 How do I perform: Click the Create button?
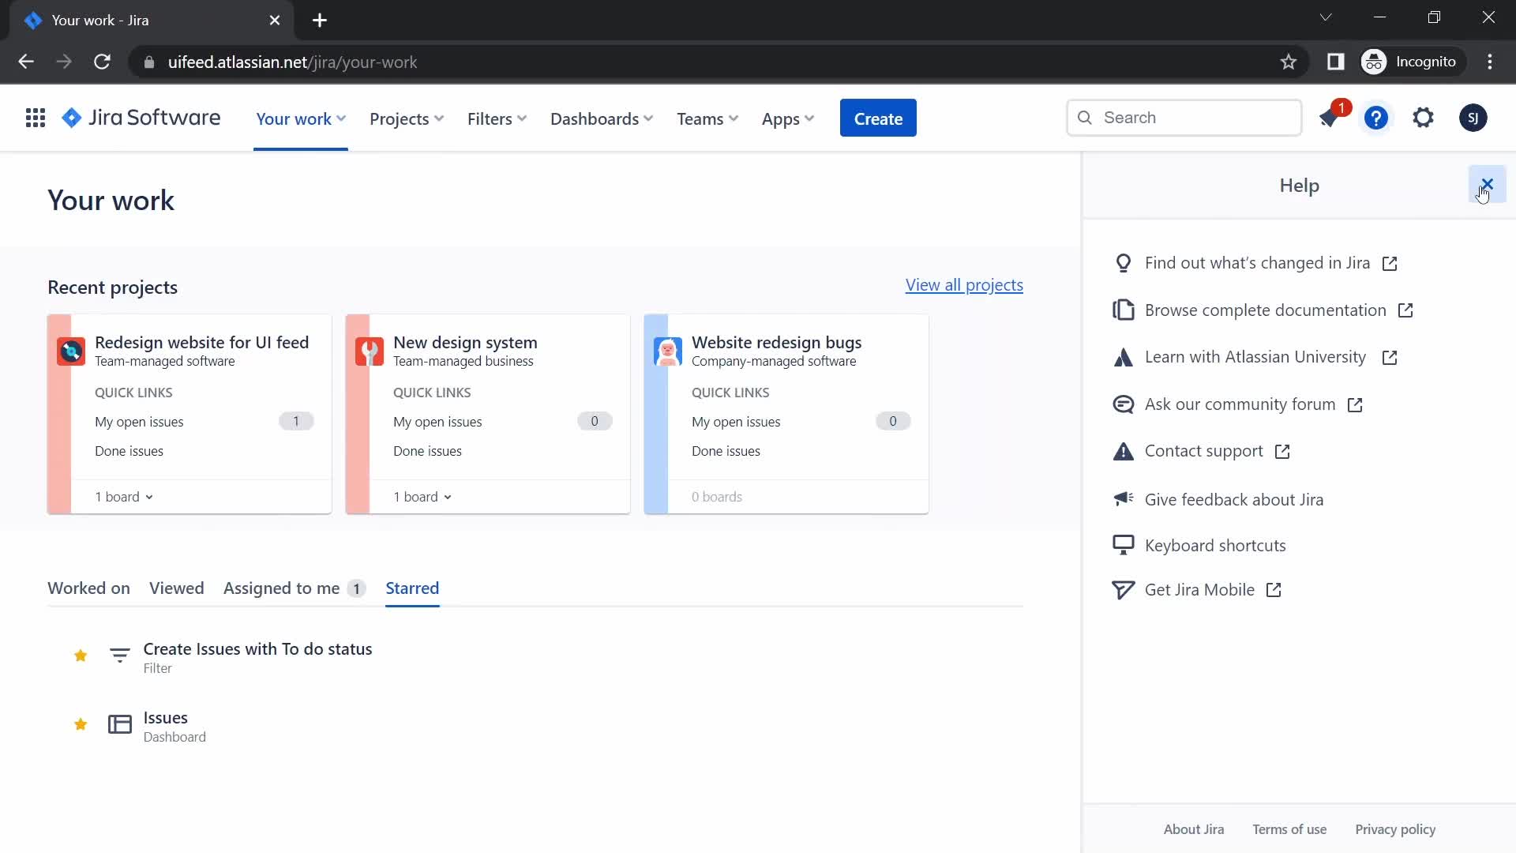(x=878, y=118)
